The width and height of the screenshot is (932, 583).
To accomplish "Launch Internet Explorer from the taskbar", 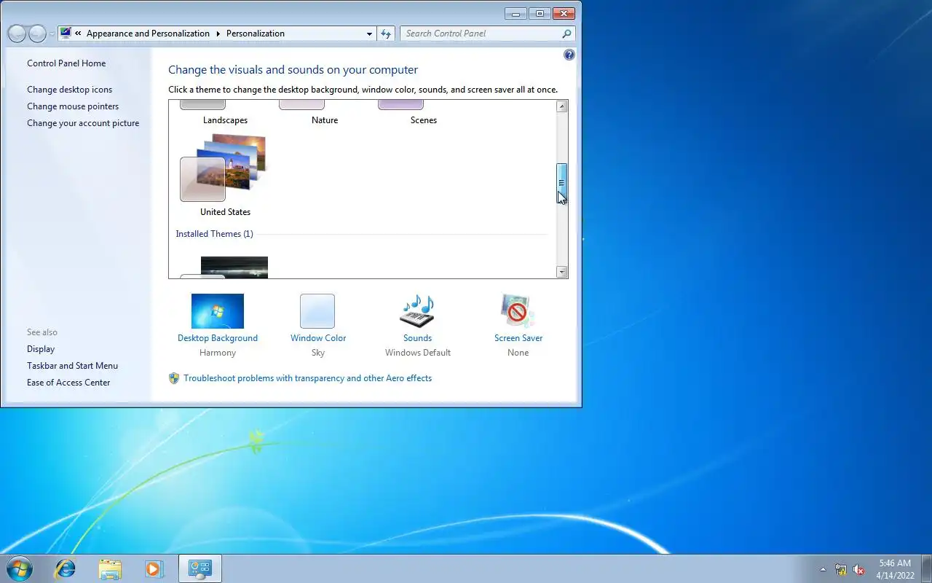I will coord(66,568).
